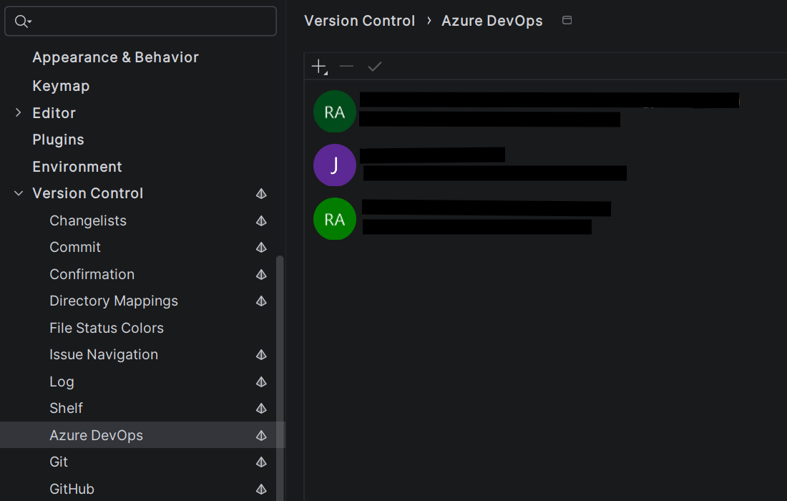Open Shelf settings
Image resolution: width=787 pixels, height=501 pixels.
(66, 408)
